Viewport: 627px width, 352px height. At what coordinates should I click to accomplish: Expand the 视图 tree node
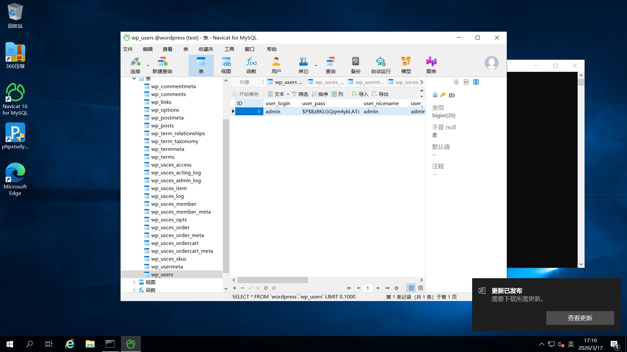tap(134, 282)
